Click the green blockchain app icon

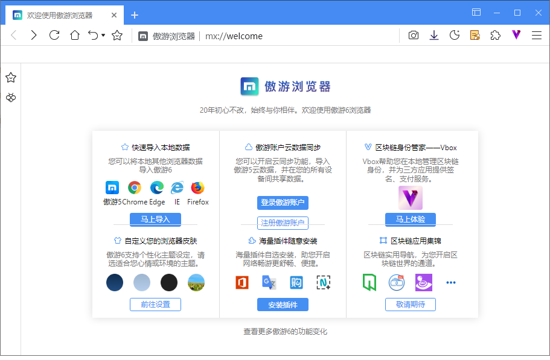pos(369,283)
